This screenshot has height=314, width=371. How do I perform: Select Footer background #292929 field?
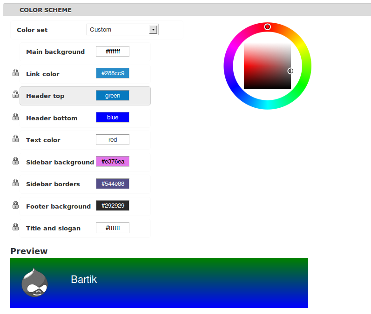tap(113, 206)
